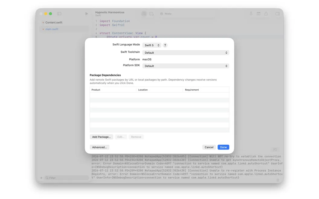This screenshot has height=199, width=319.
Task: Click the Run play button
Action: tap(86, 14)
